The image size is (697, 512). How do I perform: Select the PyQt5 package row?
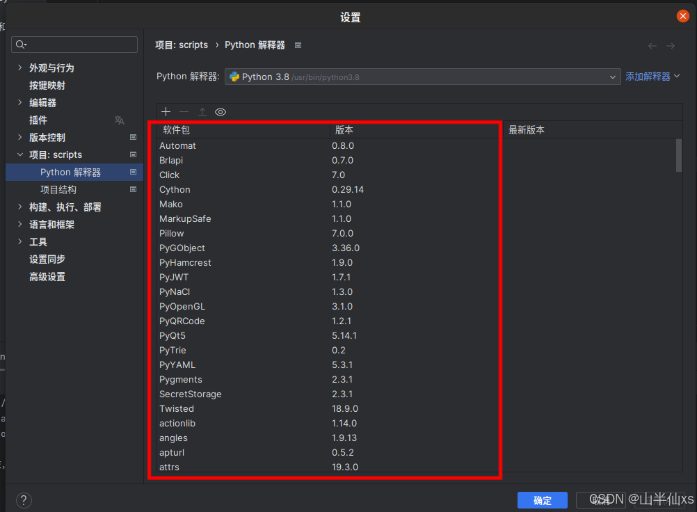click(x=417, y=336)
